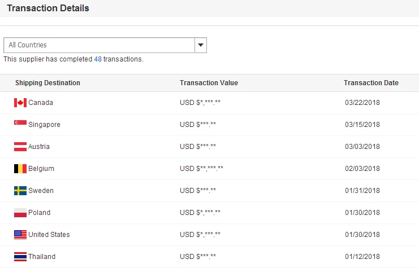Screen dimensions: 419x268
Task: Click the 03/22/2018 date for Canada
Action: (x=362, y=103)
